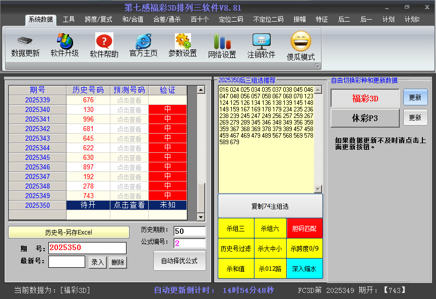Open 网络设置 network settings
The height and width of the screenshot is (299, 436).
pyautogui.click(x=221, y=45)
